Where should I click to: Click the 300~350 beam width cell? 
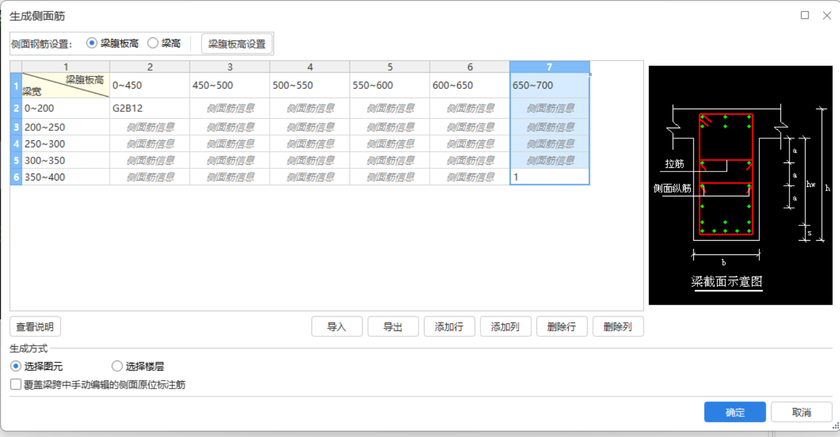(x=66, y=160)
